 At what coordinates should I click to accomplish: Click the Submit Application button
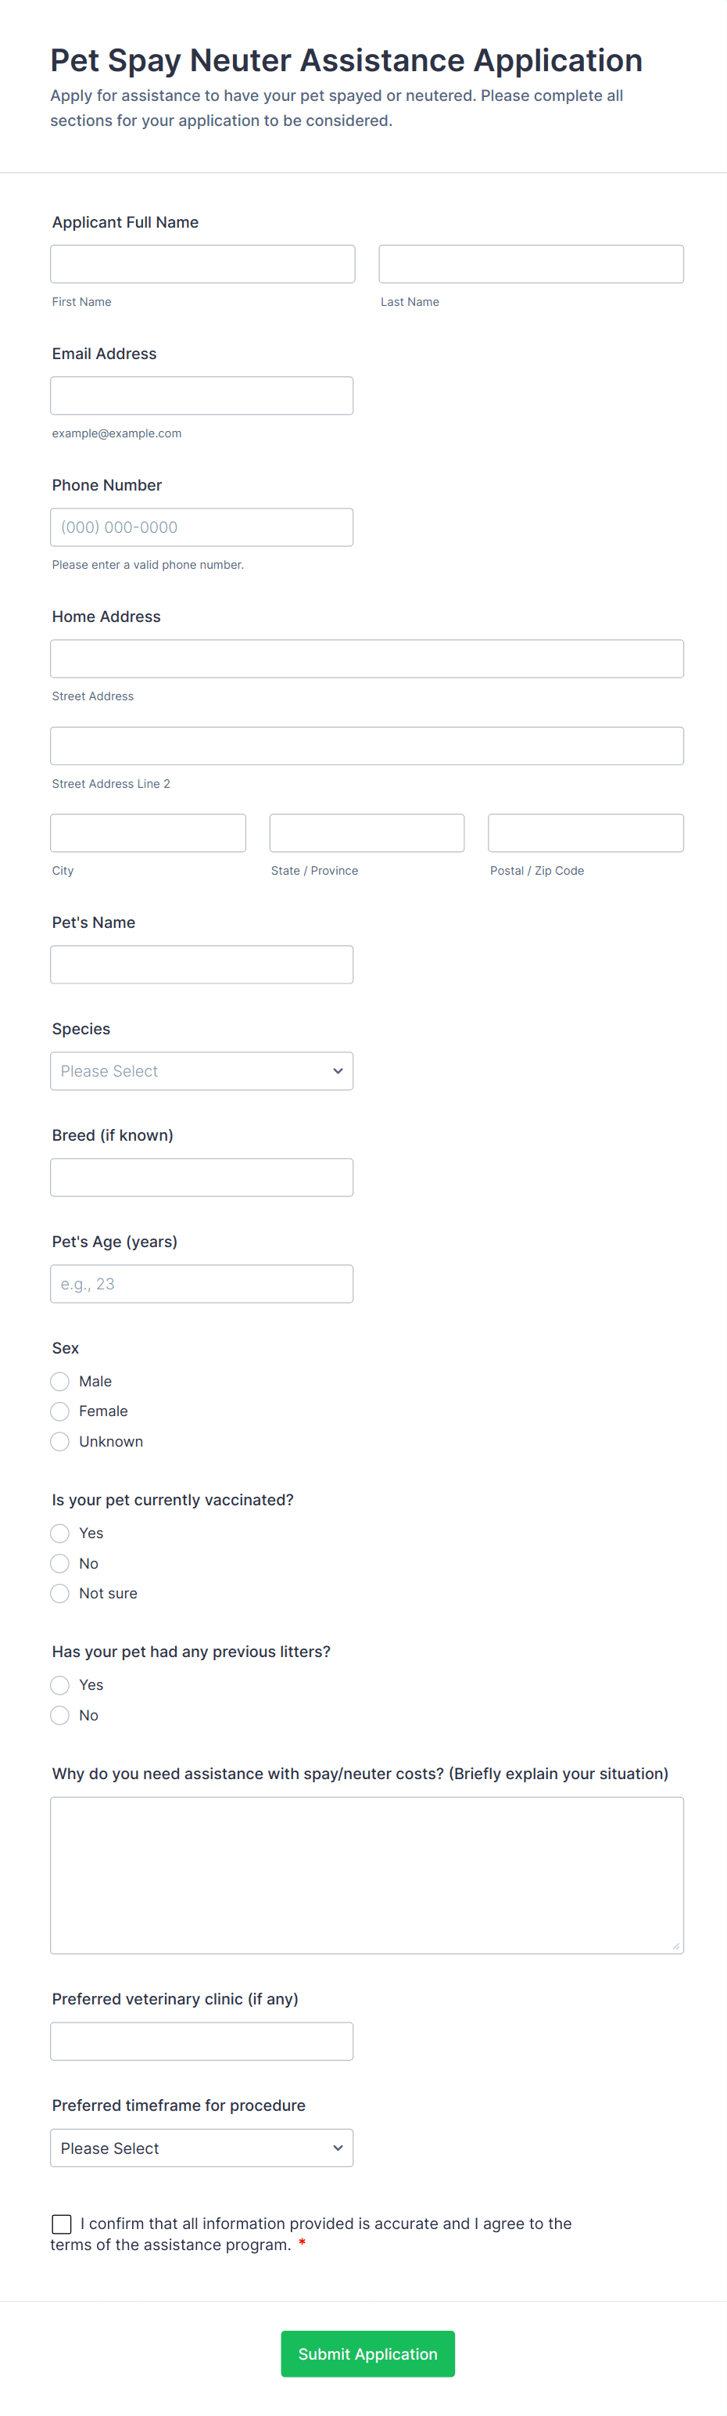tap(367, 2353)
